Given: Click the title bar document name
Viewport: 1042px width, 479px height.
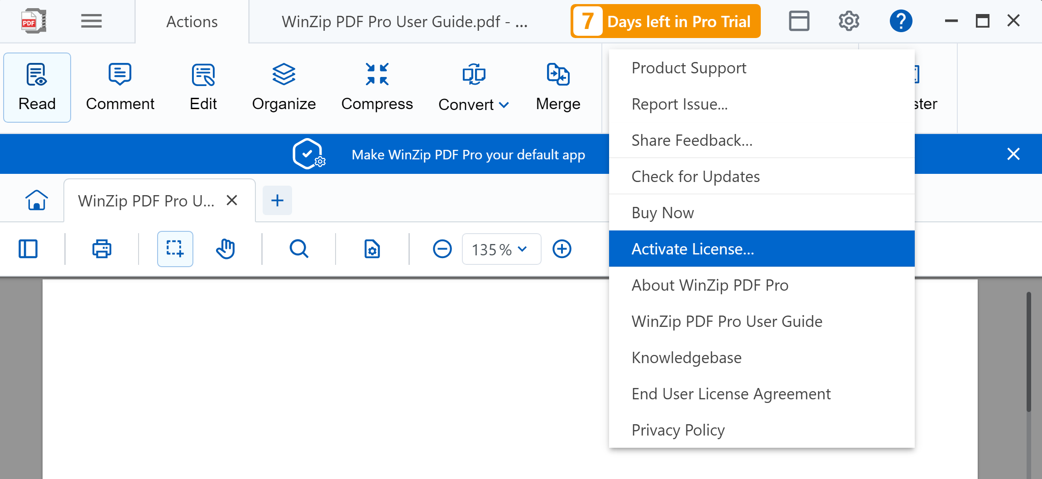Looking at the screenshot, I should click(x=404, y=21).
